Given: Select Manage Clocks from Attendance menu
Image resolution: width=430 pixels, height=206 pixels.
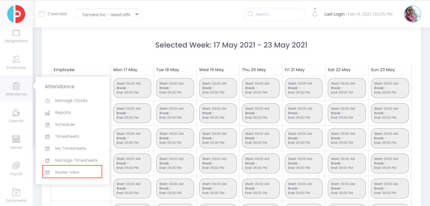Looking at the screenshot, I should pos(71,100).
